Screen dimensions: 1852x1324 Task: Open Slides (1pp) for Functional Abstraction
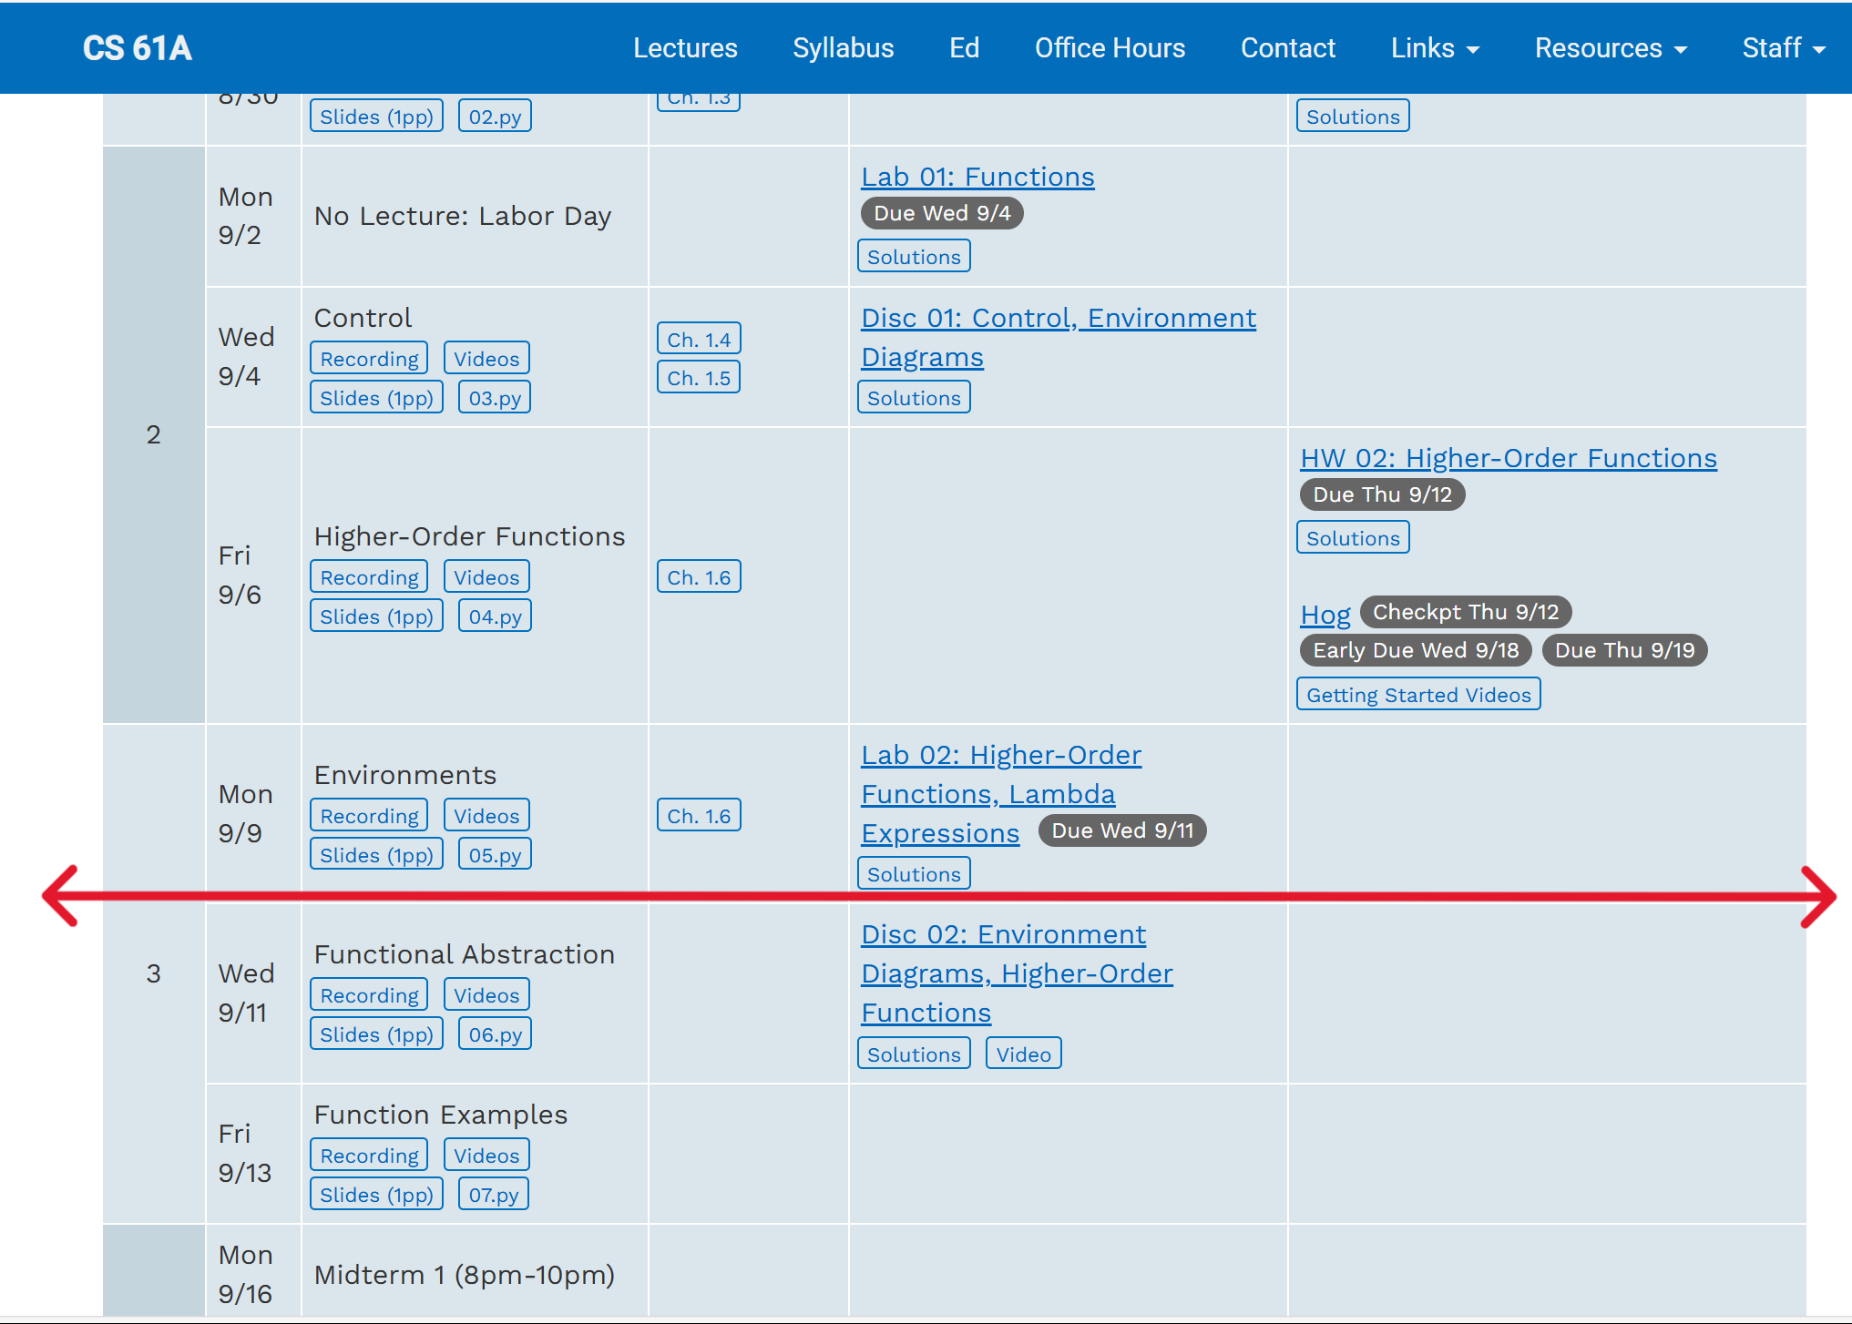[x=376, y=1034]
